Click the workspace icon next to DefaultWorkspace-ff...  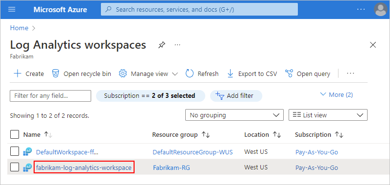[27, 152]
